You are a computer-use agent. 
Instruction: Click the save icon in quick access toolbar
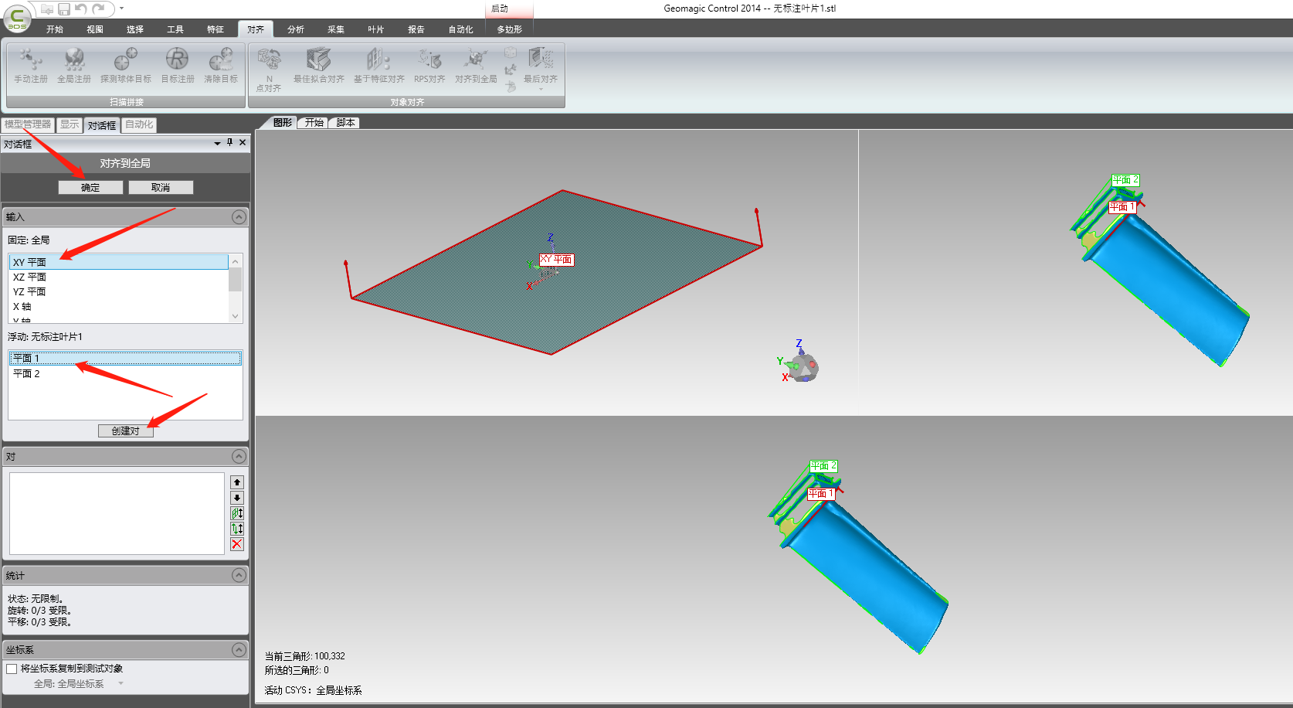(x=64, y=9)
